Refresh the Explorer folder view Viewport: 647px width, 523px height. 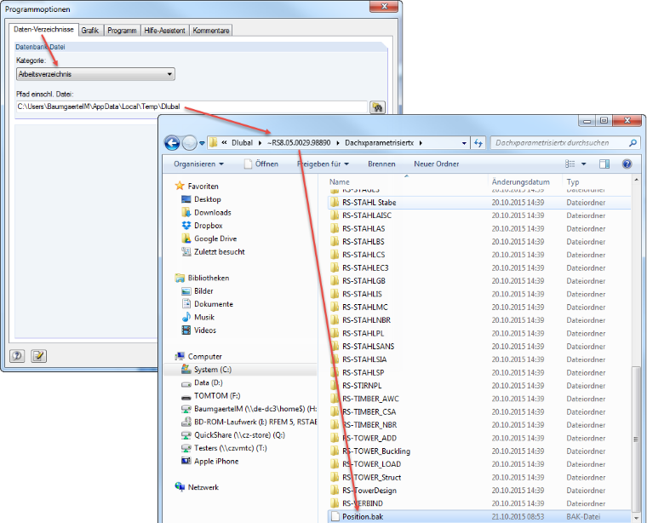pos(478,143)
